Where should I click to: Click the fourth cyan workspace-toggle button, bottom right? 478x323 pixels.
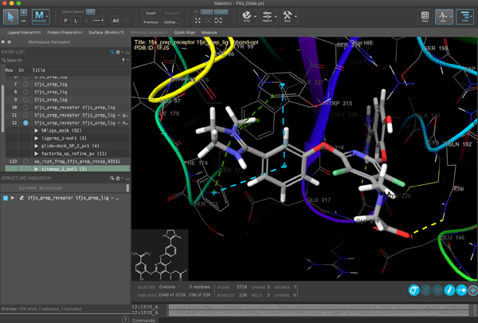coord(449,290)
